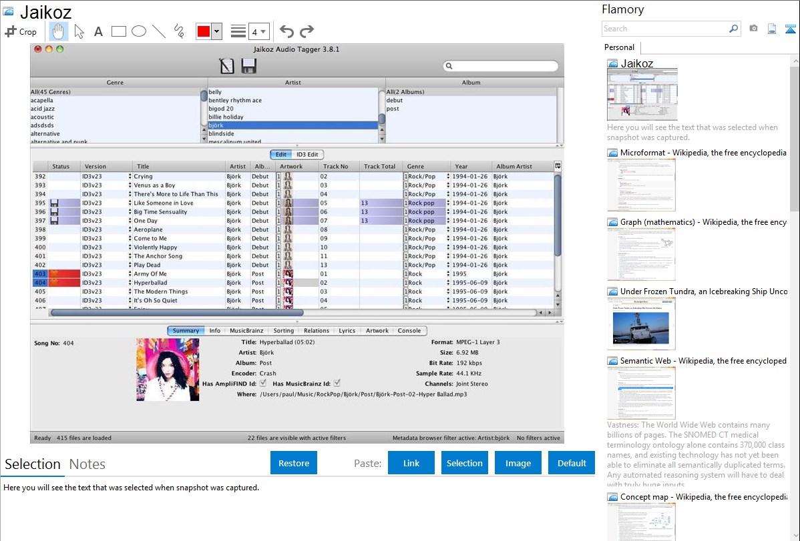Open the Summary tab
Screen dimensions: 800x541
(186, 330)
